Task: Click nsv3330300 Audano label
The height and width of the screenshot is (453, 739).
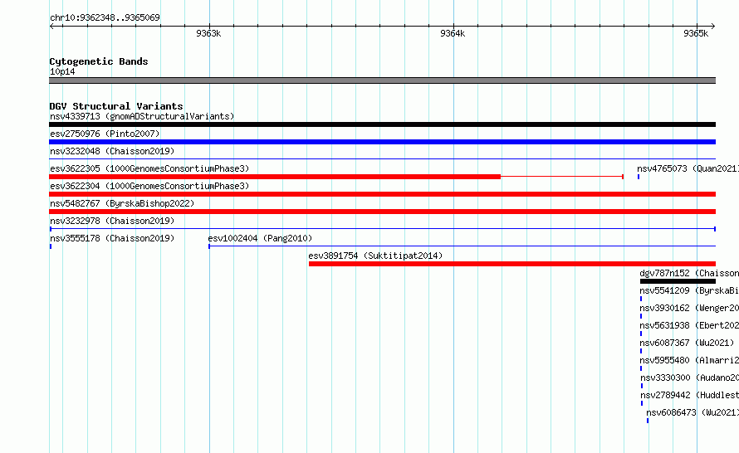Action: point(689,377)
